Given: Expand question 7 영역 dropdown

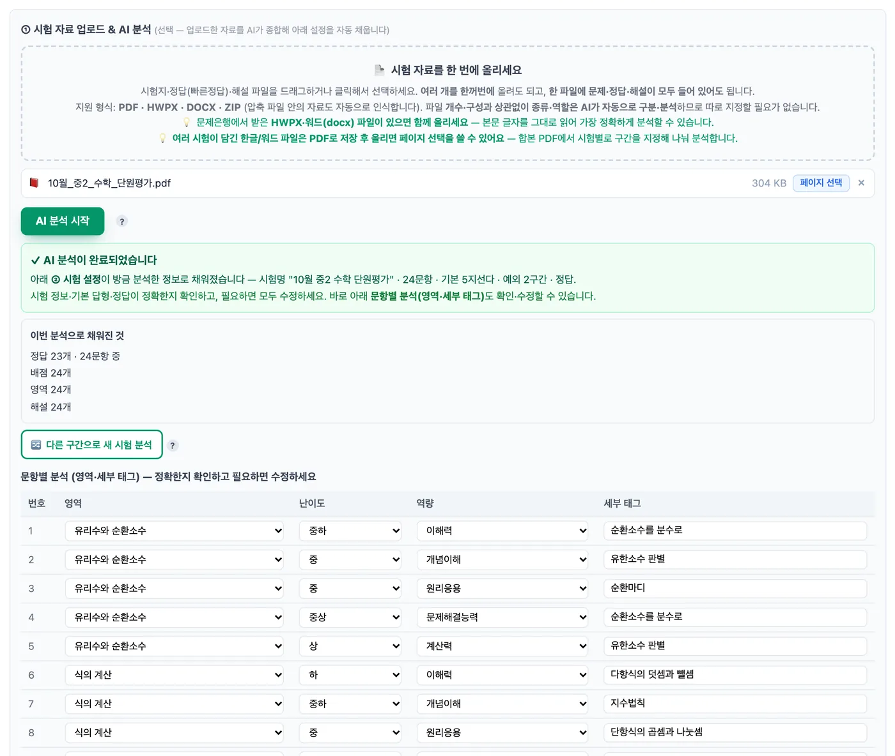Looking at the screenshot, I should point(175,704).
